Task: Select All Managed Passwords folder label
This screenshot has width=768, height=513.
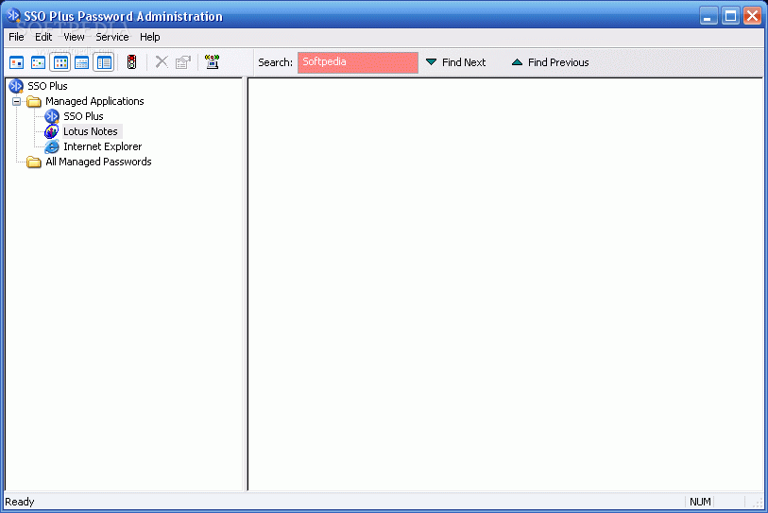Action: tap(98, 162)
